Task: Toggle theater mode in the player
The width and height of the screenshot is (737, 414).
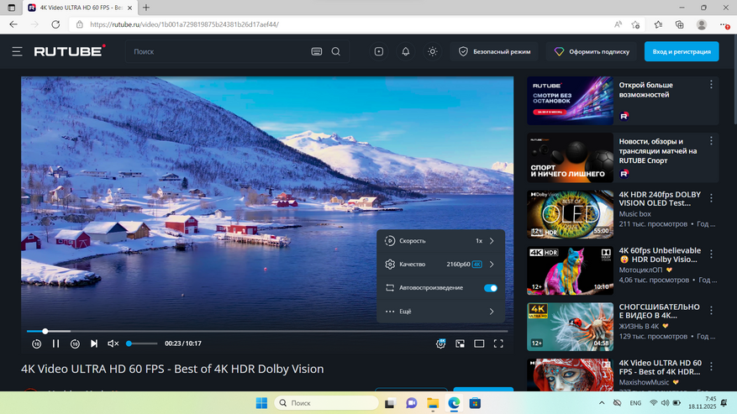Action: (479, 343)
